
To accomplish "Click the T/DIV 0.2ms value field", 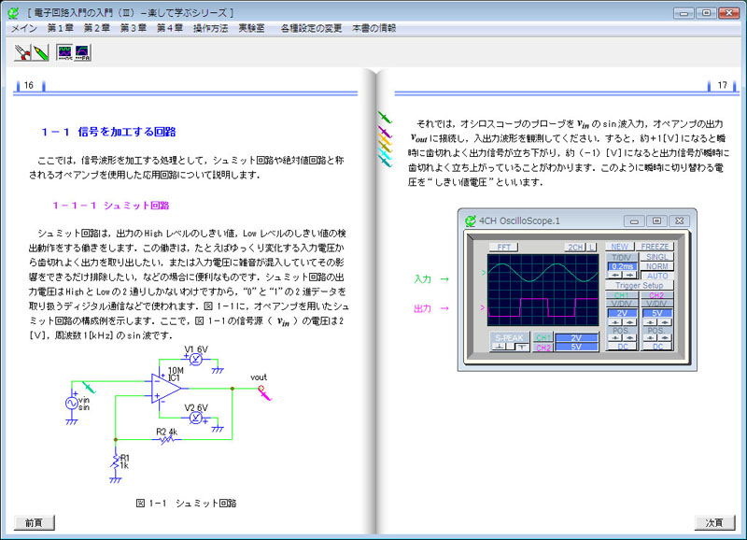I will [622, 266].
